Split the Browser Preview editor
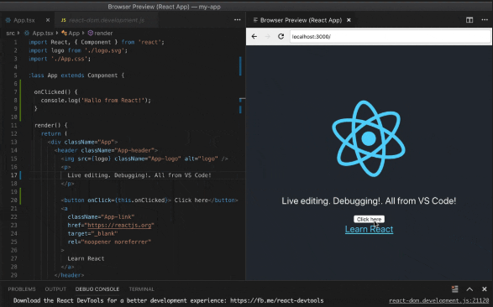 (469, 20)
